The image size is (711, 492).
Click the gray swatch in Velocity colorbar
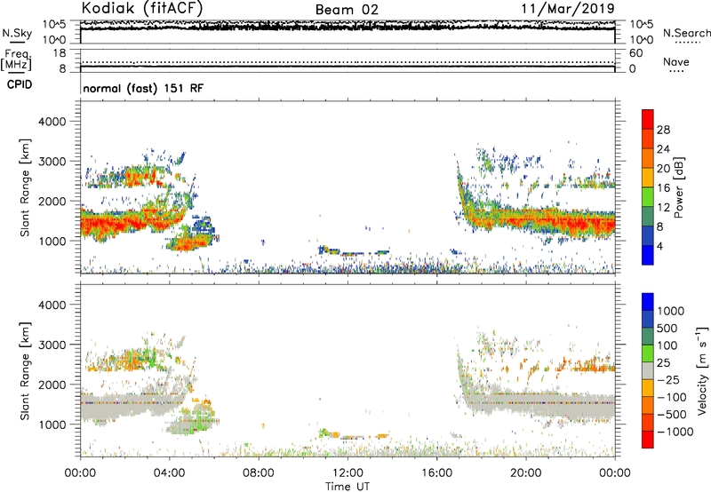(x=648, y=370)
